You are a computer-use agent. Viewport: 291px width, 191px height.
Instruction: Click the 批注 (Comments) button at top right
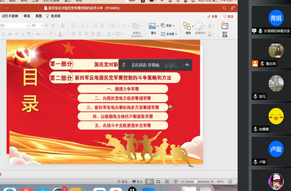229,16
